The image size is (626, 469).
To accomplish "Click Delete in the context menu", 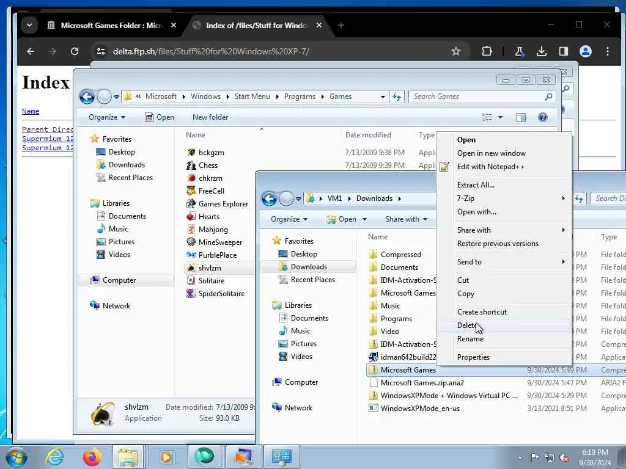I will pos(504,325).
